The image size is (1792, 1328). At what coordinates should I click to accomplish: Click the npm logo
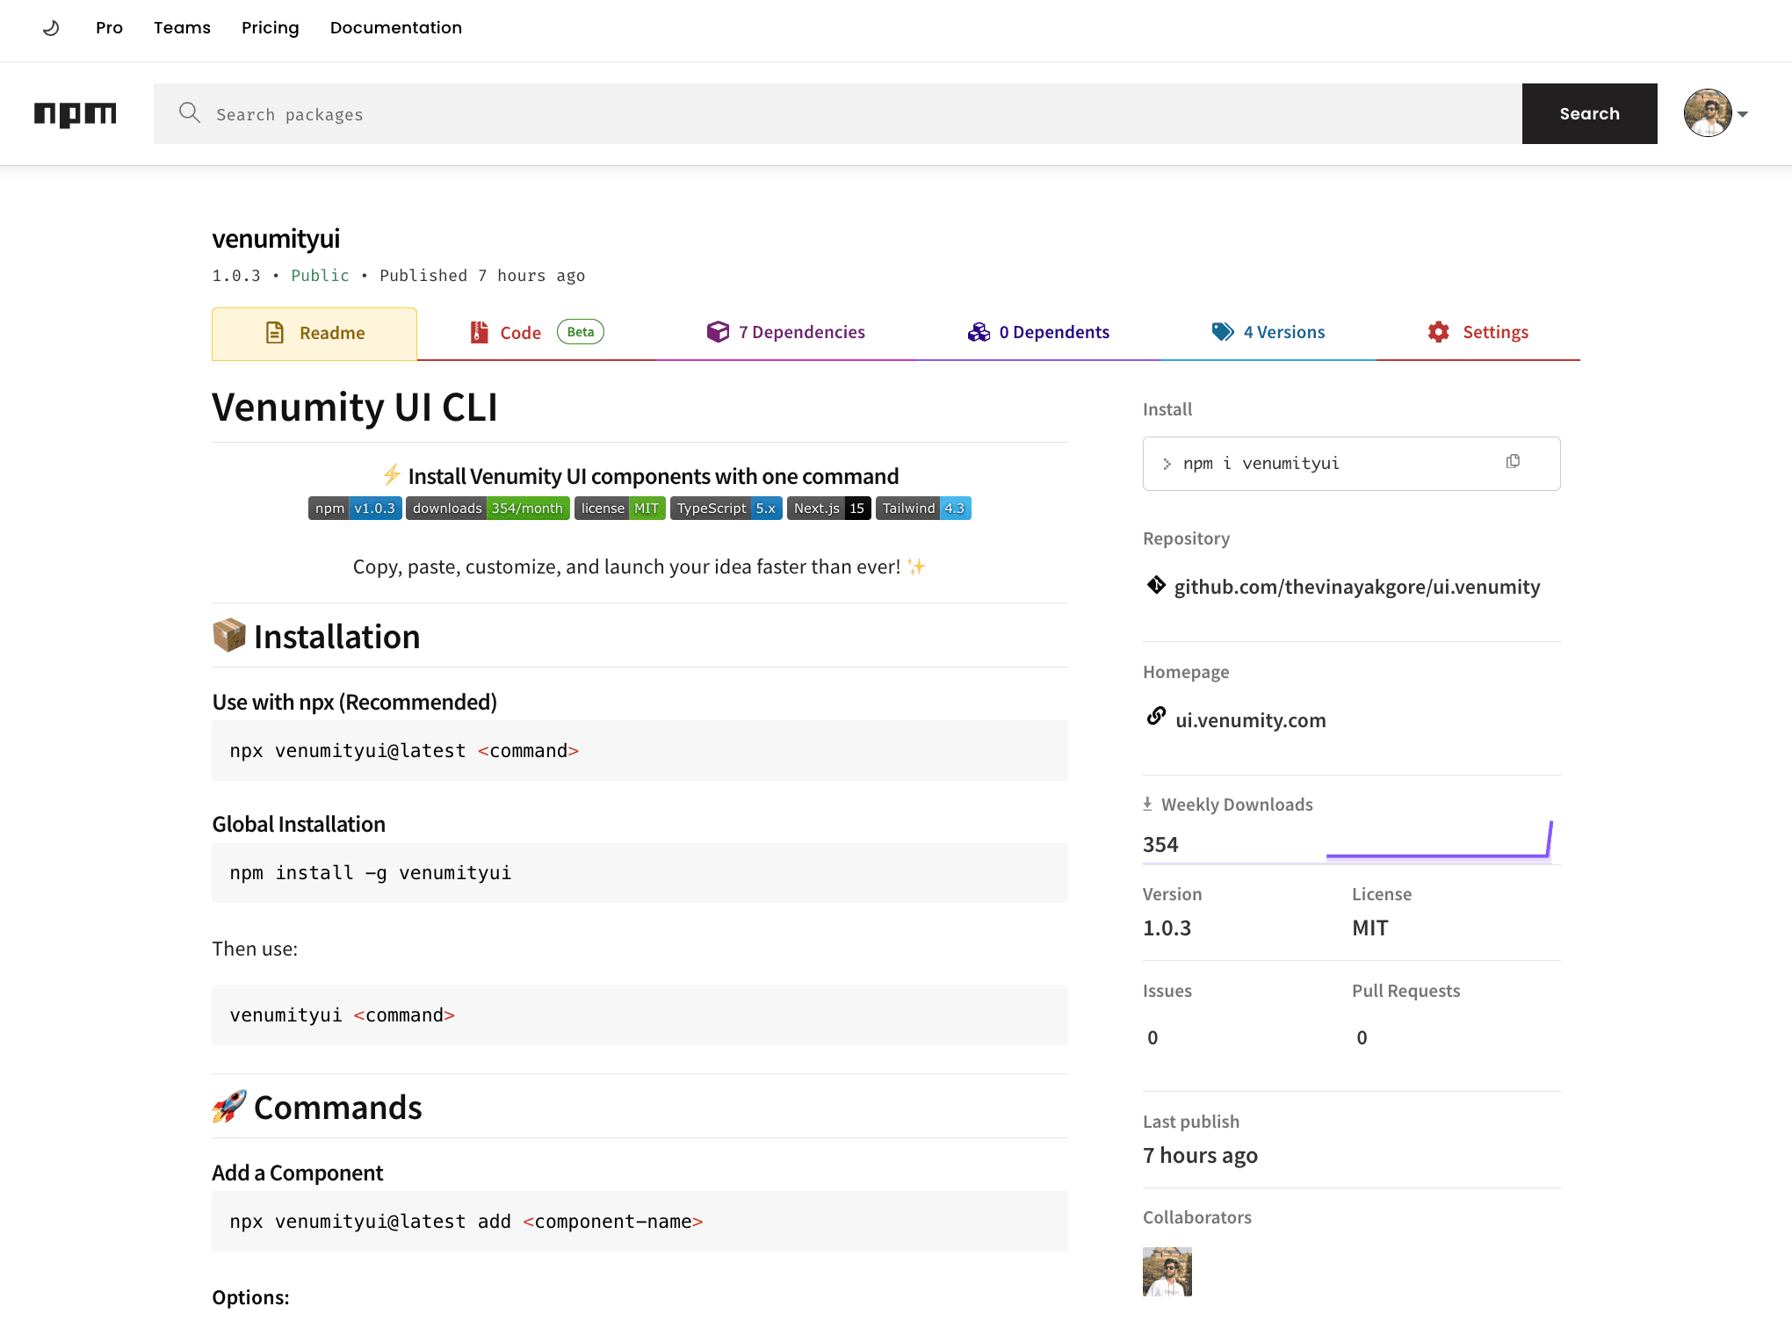pyautogui.click(x=76, y=114)
